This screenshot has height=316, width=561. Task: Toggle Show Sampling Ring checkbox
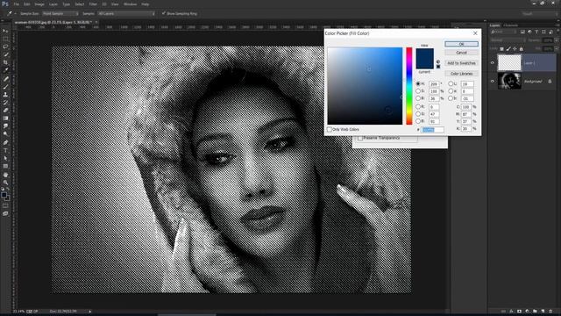click(x=164, y=13)
